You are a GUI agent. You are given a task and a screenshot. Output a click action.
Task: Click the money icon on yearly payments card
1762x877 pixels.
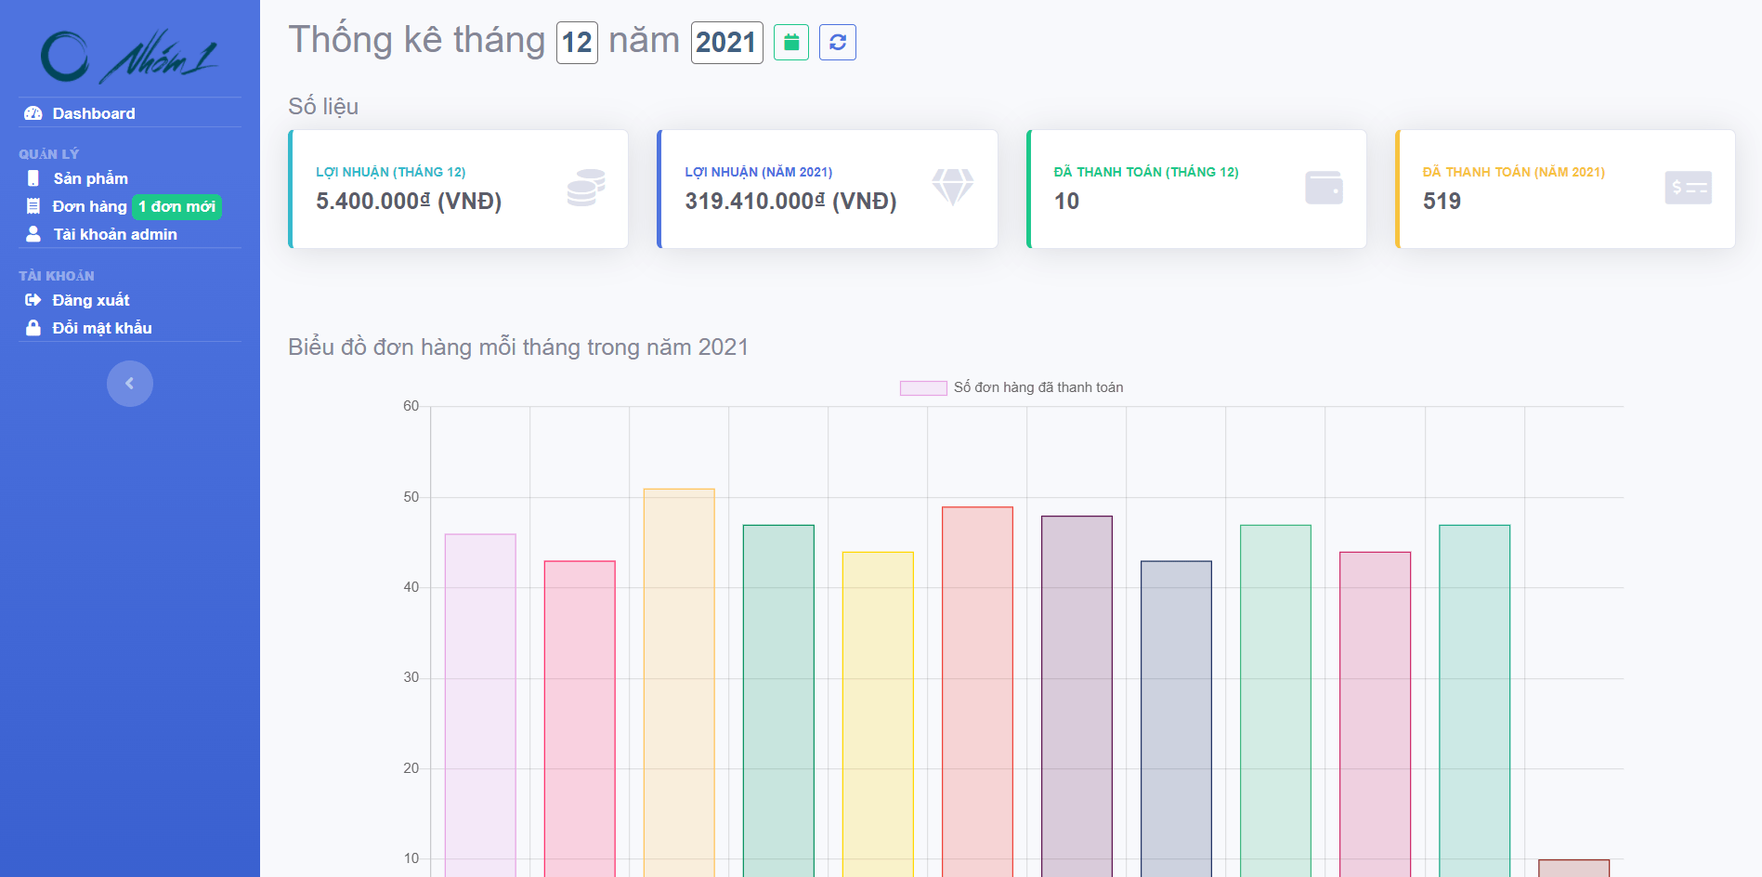tap(1689, 187)
